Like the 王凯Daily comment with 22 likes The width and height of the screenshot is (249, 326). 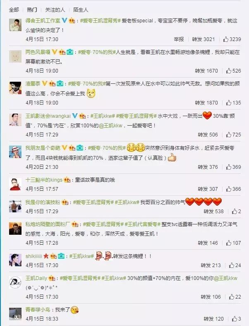[x=232, y=297]
